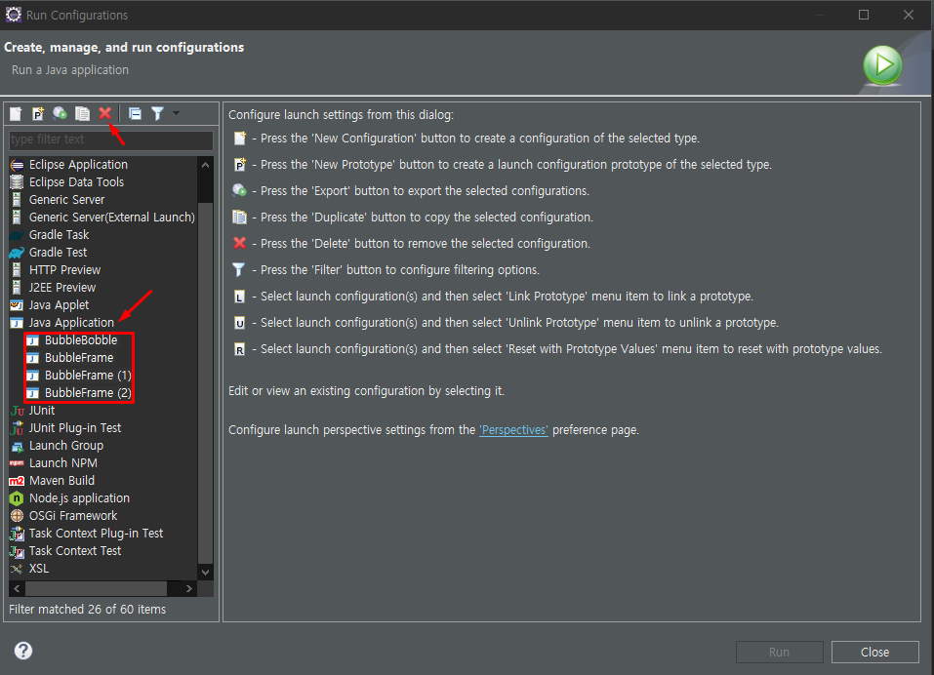
Task: Click the OSGi Framework icon
Action: 17,516
